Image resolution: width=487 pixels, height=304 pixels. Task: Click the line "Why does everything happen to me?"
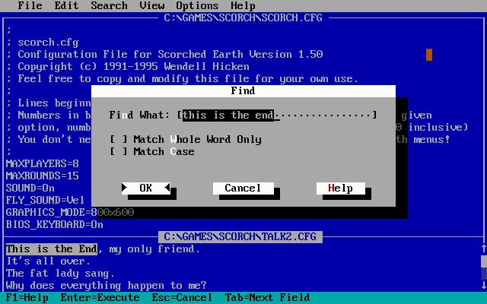pos(107,286)
